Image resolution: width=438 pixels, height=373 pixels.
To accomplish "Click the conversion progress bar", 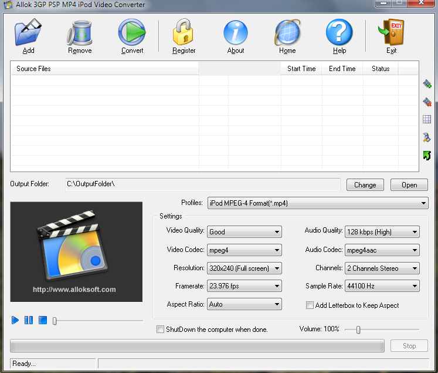I will [x=197, y=345].
